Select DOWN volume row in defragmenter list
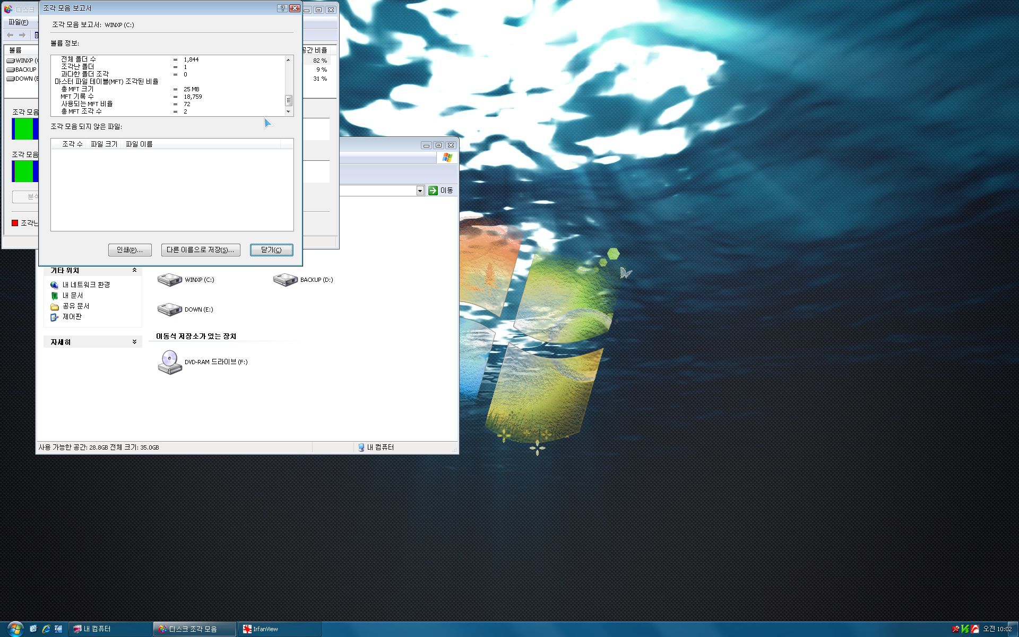 [22, 79]
